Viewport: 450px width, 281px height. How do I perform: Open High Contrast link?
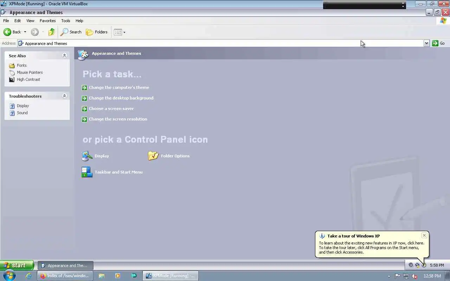[28, 79]
